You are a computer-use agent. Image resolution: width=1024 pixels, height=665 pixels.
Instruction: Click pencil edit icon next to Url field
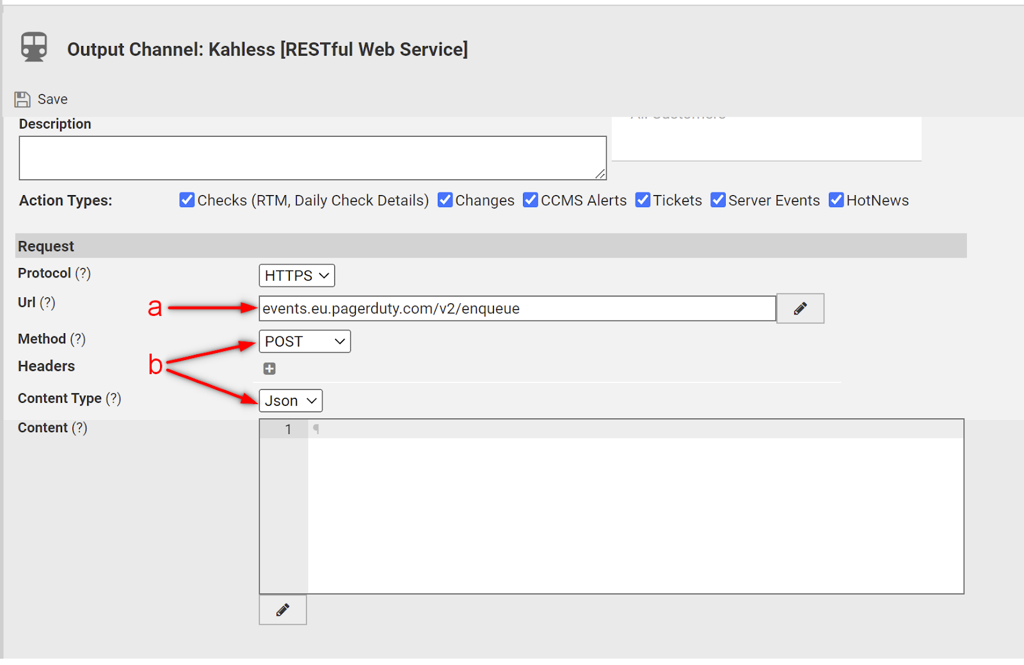(x=800, y=309)
